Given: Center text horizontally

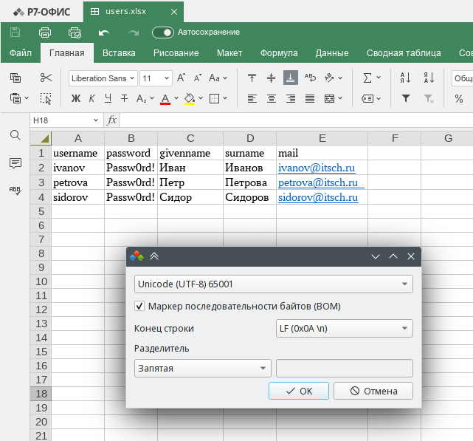Looking at the screenshot, I should point(272,98).
